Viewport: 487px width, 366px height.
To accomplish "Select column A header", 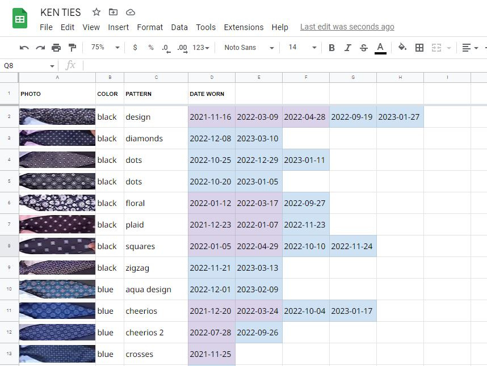I will coord(57,77).
